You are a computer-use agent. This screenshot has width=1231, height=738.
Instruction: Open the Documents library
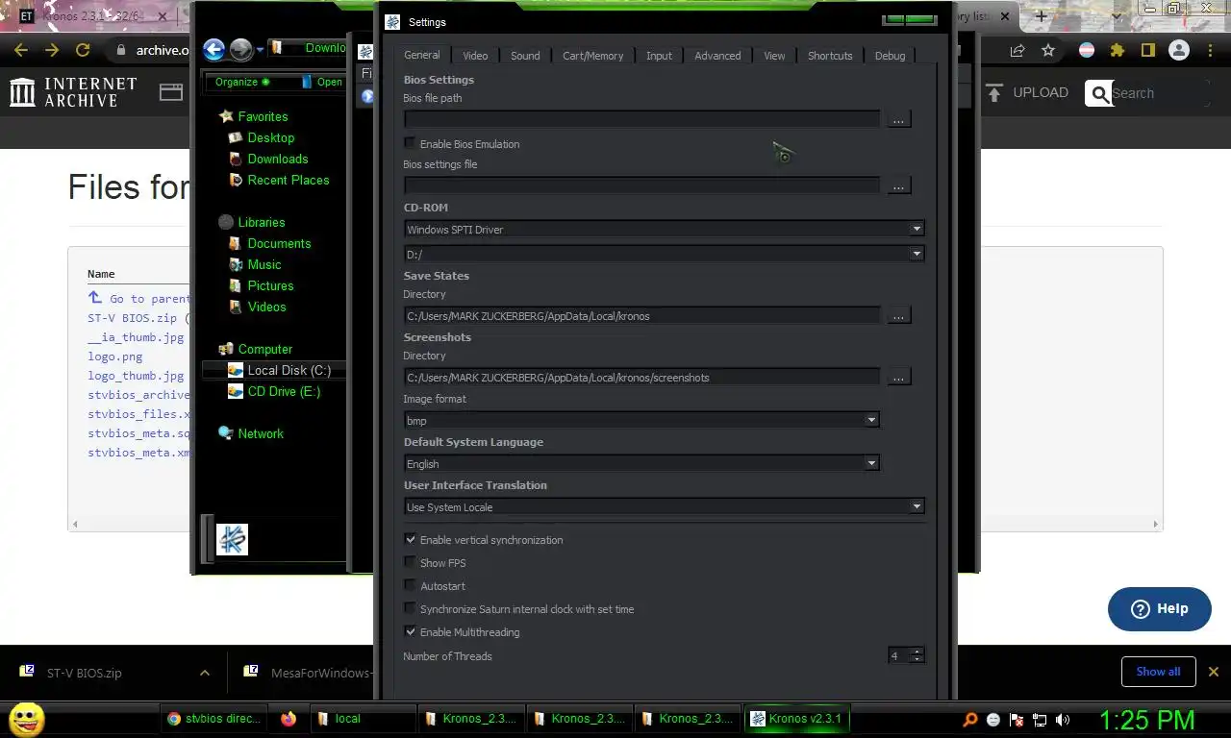click(270, 243)
